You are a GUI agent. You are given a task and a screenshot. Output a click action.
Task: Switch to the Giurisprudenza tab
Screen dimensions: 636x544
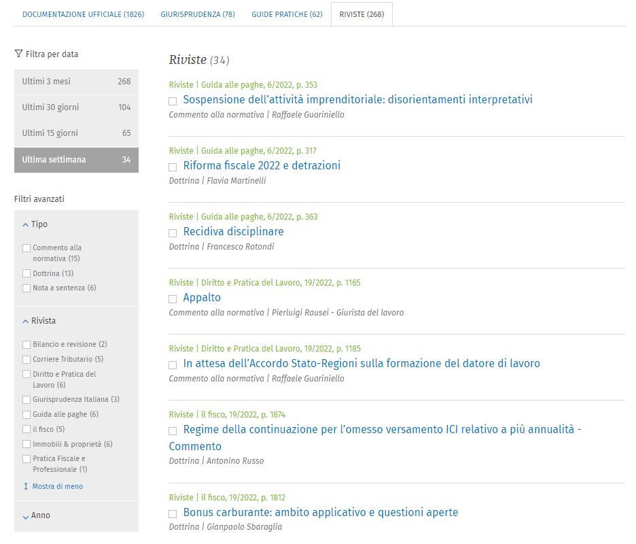[198, 14]
